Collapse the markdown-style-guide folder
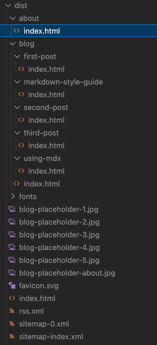The image size is (157, 345). pos(18,82)
